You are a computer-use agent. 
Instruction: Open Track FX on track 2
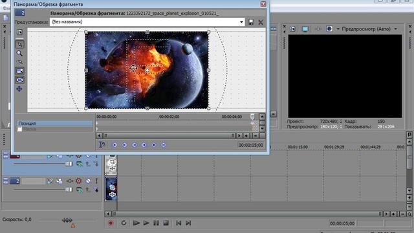[69, 181]
